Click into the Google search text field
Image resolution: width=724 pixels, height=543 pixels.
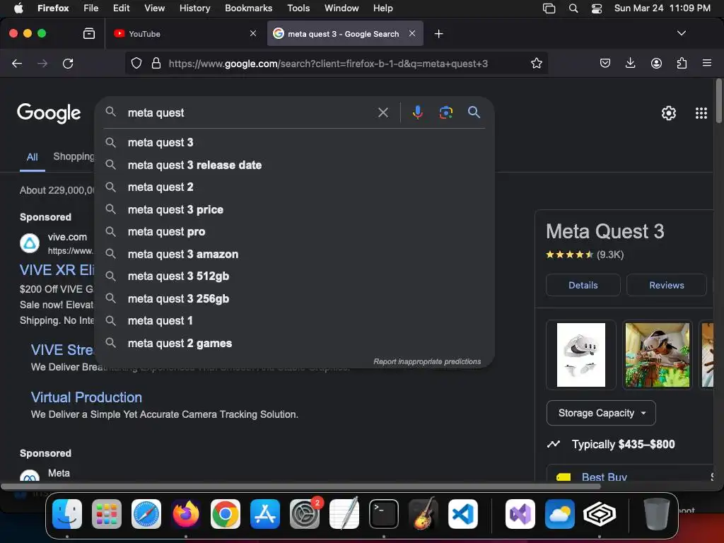point(250,112)
